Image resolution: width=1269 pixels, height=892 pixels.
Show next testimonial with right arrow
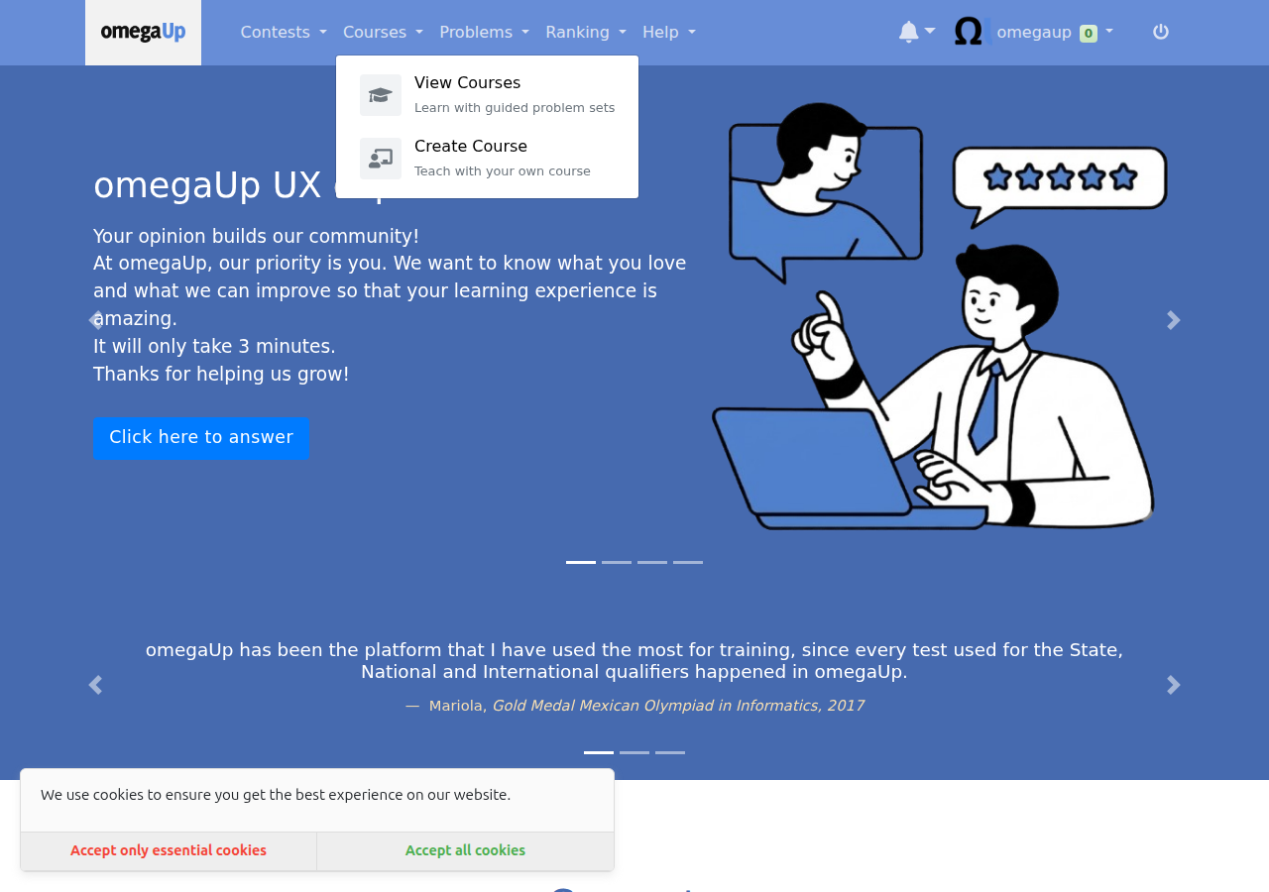click(x=1174, y=685)
